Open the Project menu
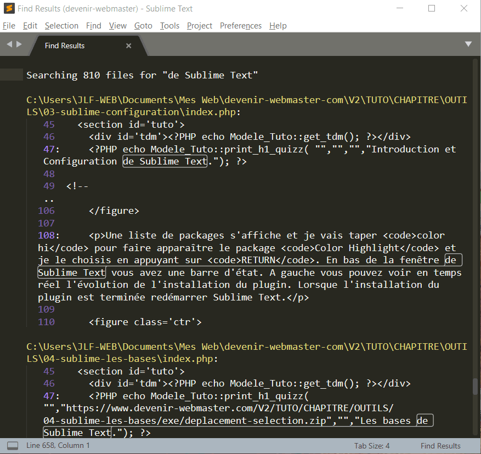The height and width of the screenshot is (454, 481). coord(200,26)
